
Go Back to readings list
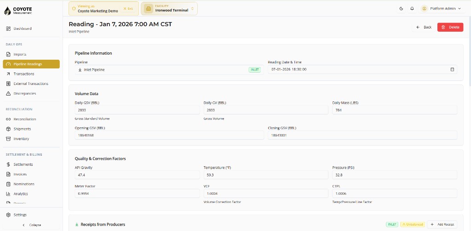click(x=424, y=27)
